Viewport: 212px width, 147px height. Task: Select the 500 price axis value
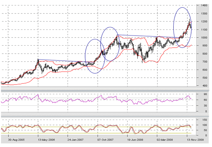[205, 78]
